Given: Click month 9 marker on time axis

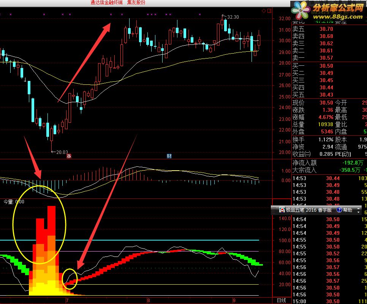Looking at the screenshot, I should 234,301.
